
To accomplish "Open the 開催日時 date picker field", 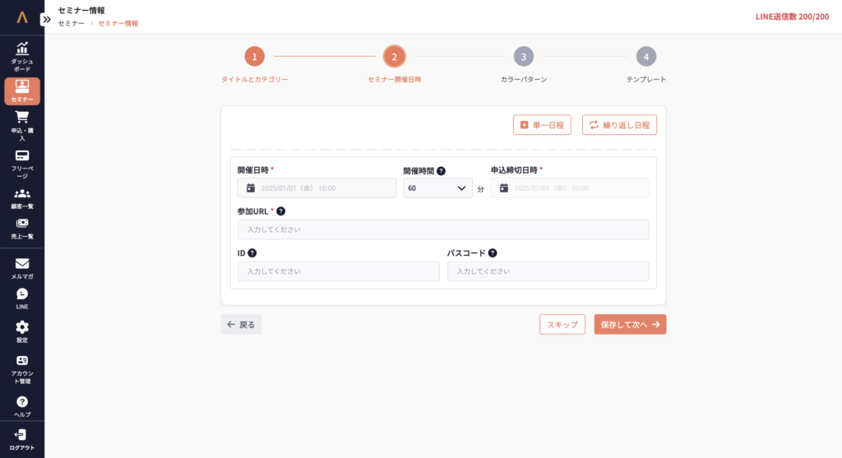I will click(x=317, y=188).
